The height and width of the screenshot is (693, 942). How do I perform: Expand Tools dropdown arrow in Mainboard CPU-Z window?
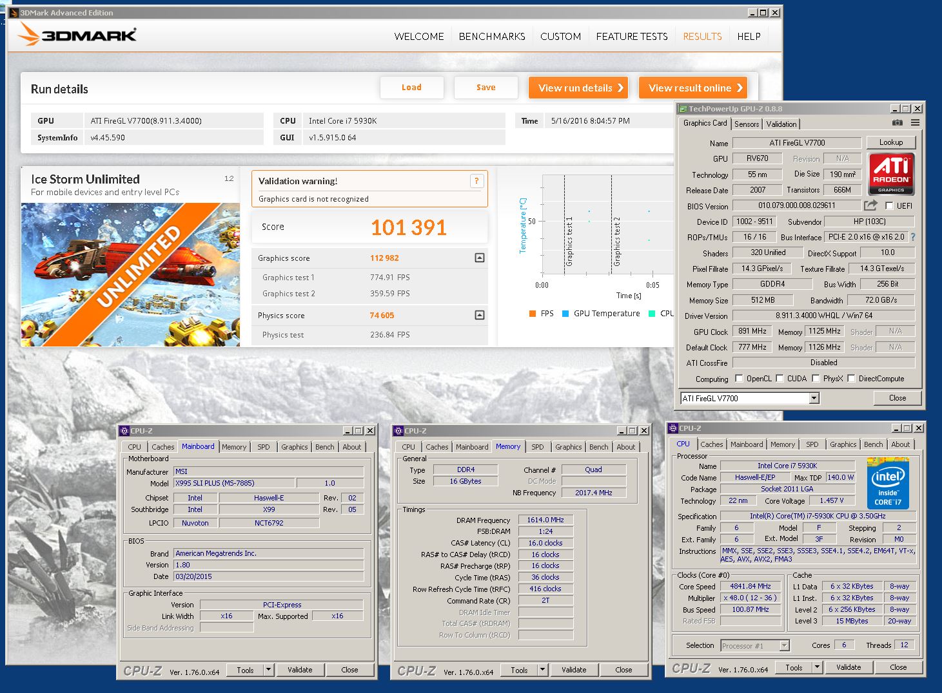268,670
